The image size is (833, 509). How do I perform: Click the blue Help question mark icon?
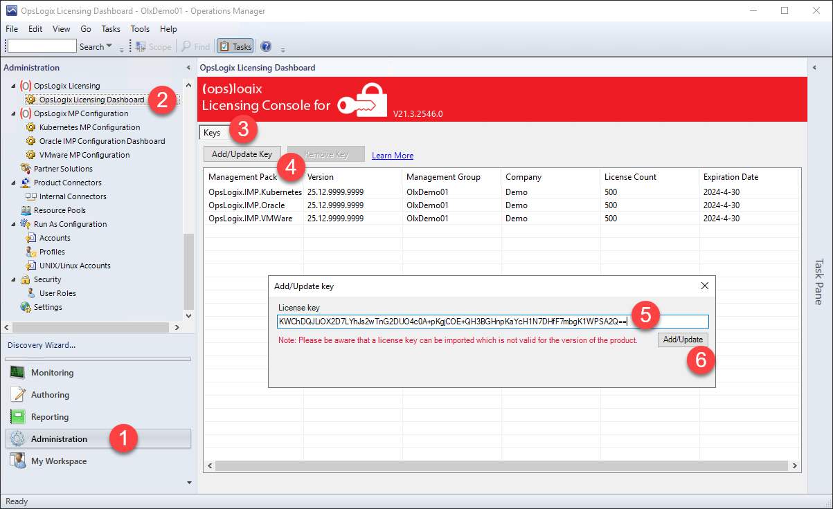coord(266,46)
